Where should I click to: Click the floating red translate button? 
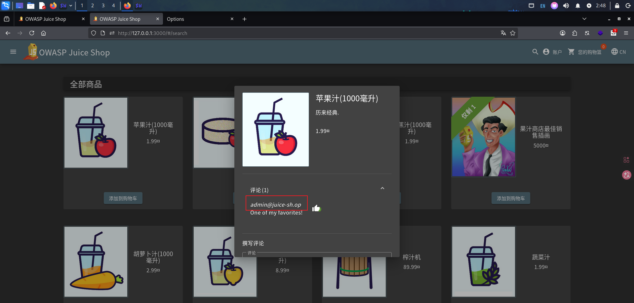(626, 175)
